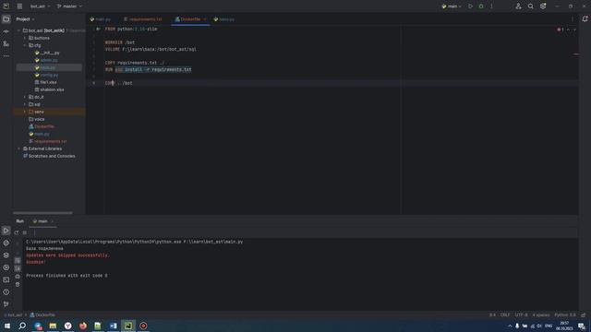Debug the main configuration
This screenshot has height=332, width=591.
(481, 6)
